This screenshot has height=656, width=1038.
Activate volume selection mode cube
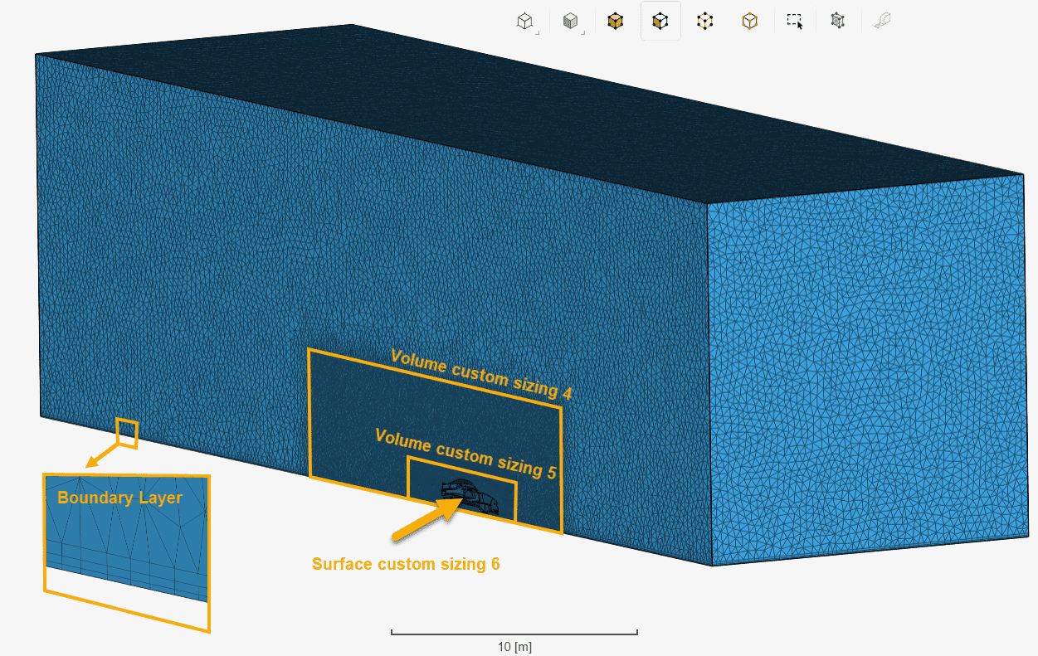coord(615,22)
